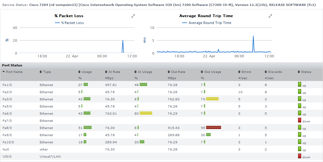Click the red down status icon for Vl0/0
The height and width of the screenshot is (162, 323).
click(300, 156)
